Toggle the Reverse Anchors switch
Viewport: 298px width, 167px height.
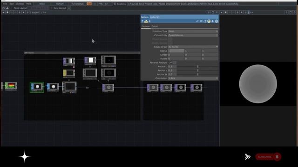click(172, 63)
